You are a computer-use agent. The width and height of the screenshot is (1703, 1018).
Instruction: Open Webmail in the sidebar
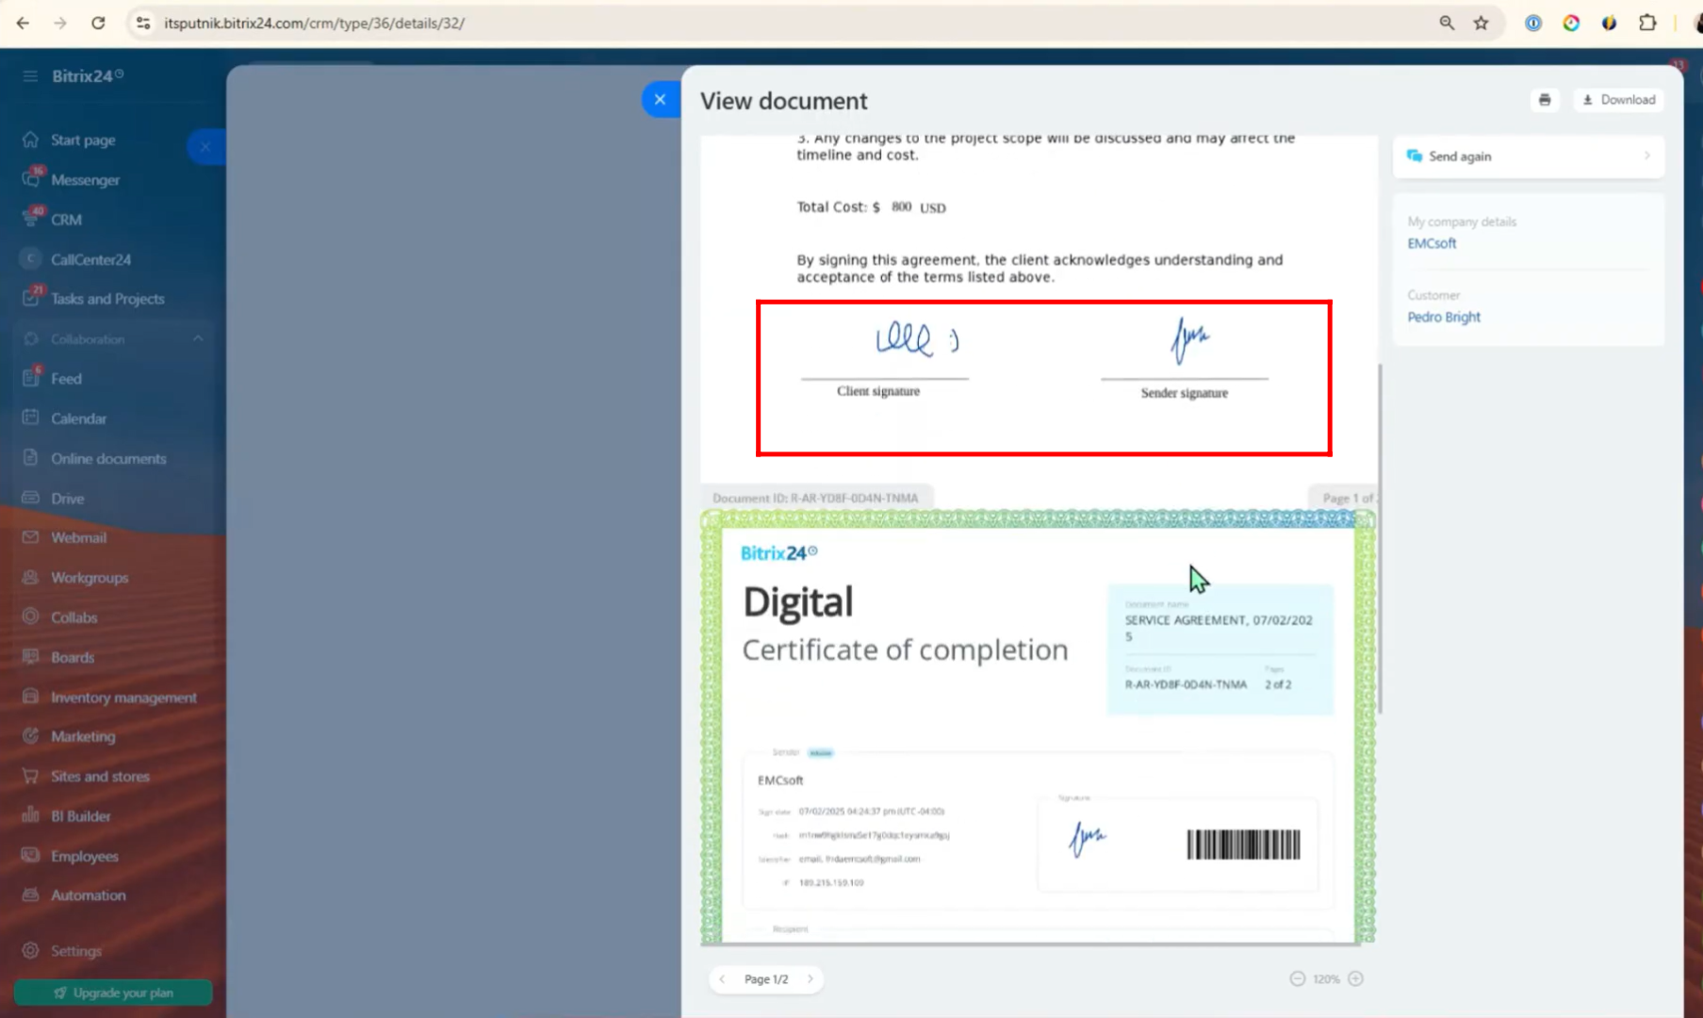click(78, 537)
